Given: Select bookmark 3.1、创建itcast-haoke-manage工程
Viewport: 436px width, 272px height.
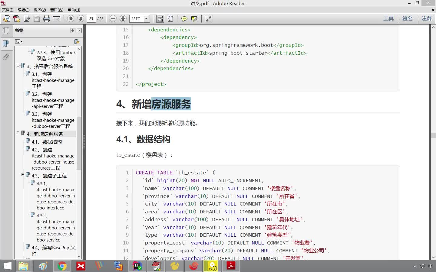Looking at the screenshot, I should pos(53,80).
